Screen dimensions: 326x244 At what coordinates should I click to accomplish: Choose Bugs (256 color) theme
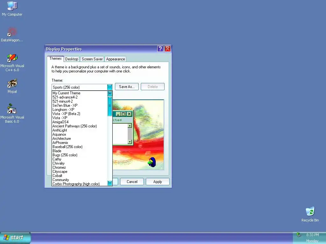tap(79, 155)
